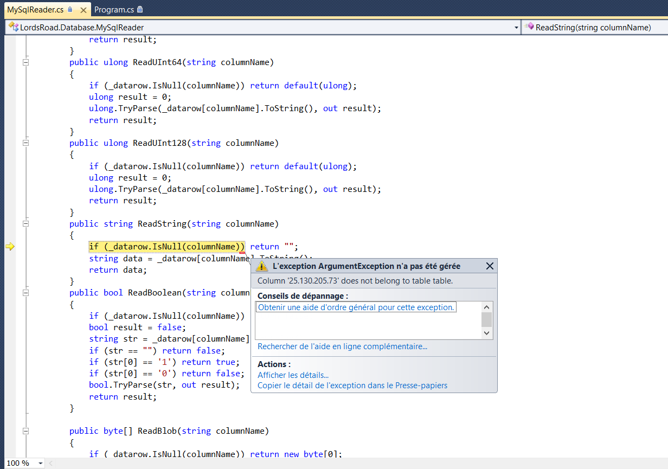Click the 'Conseils de dépannage' heading
Screen dimensions: 668x469
pyautogui.click(x=303, y=296)
